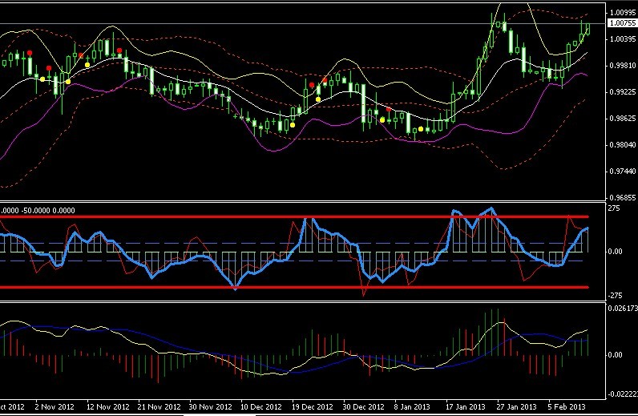The height and width of the screenshot is (416, 638).
Task: Select the 27 Jan 2013 date label
Action: 516,406
